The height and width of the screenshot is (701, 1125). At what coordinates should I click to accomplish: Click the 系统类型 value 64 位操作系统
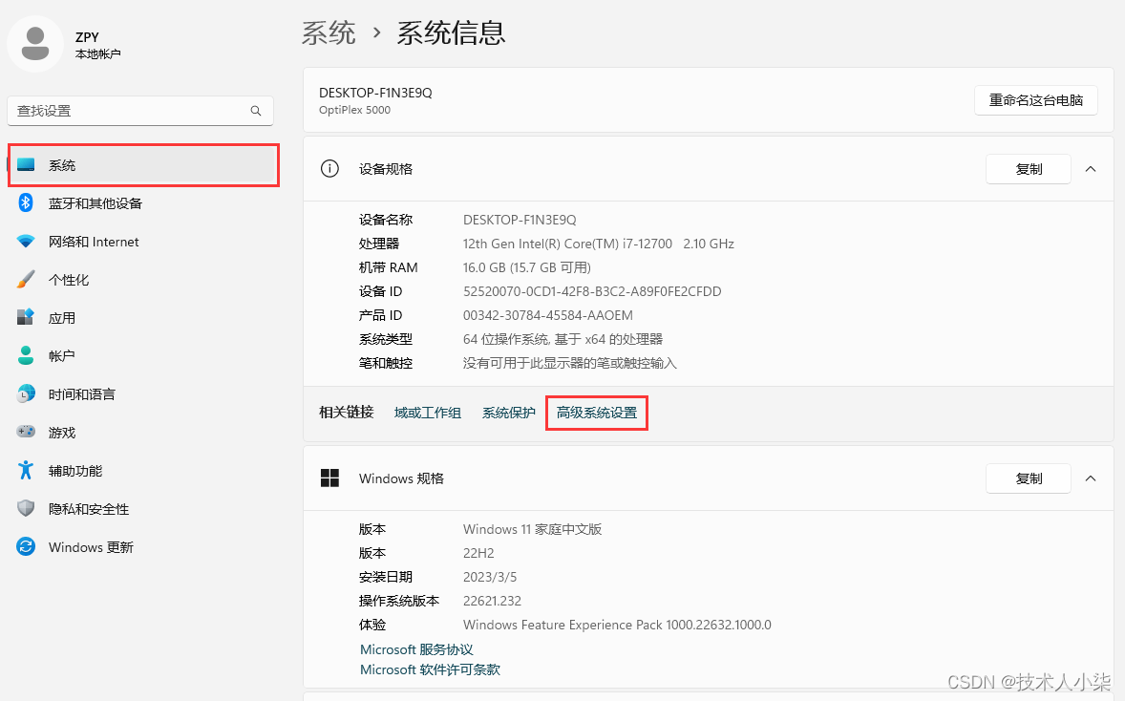click(x=562, y=339)
